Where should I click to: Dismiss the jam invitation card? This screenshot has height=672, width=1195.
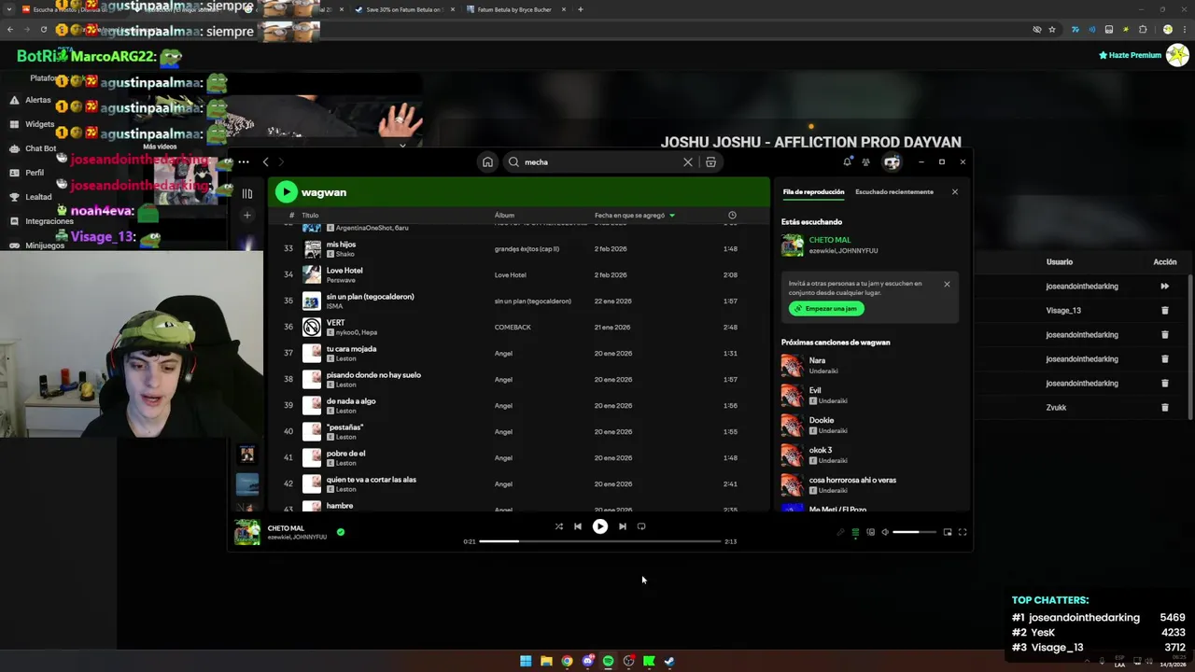[x=947, y=284]
